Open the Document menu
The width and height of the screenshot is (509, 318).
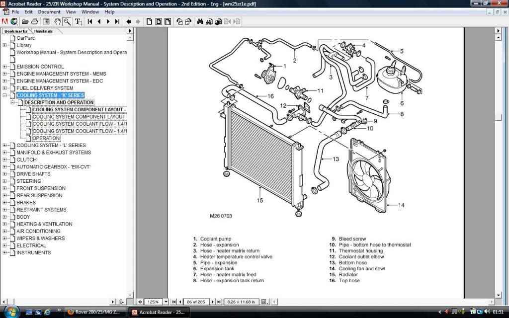(49, 11)
